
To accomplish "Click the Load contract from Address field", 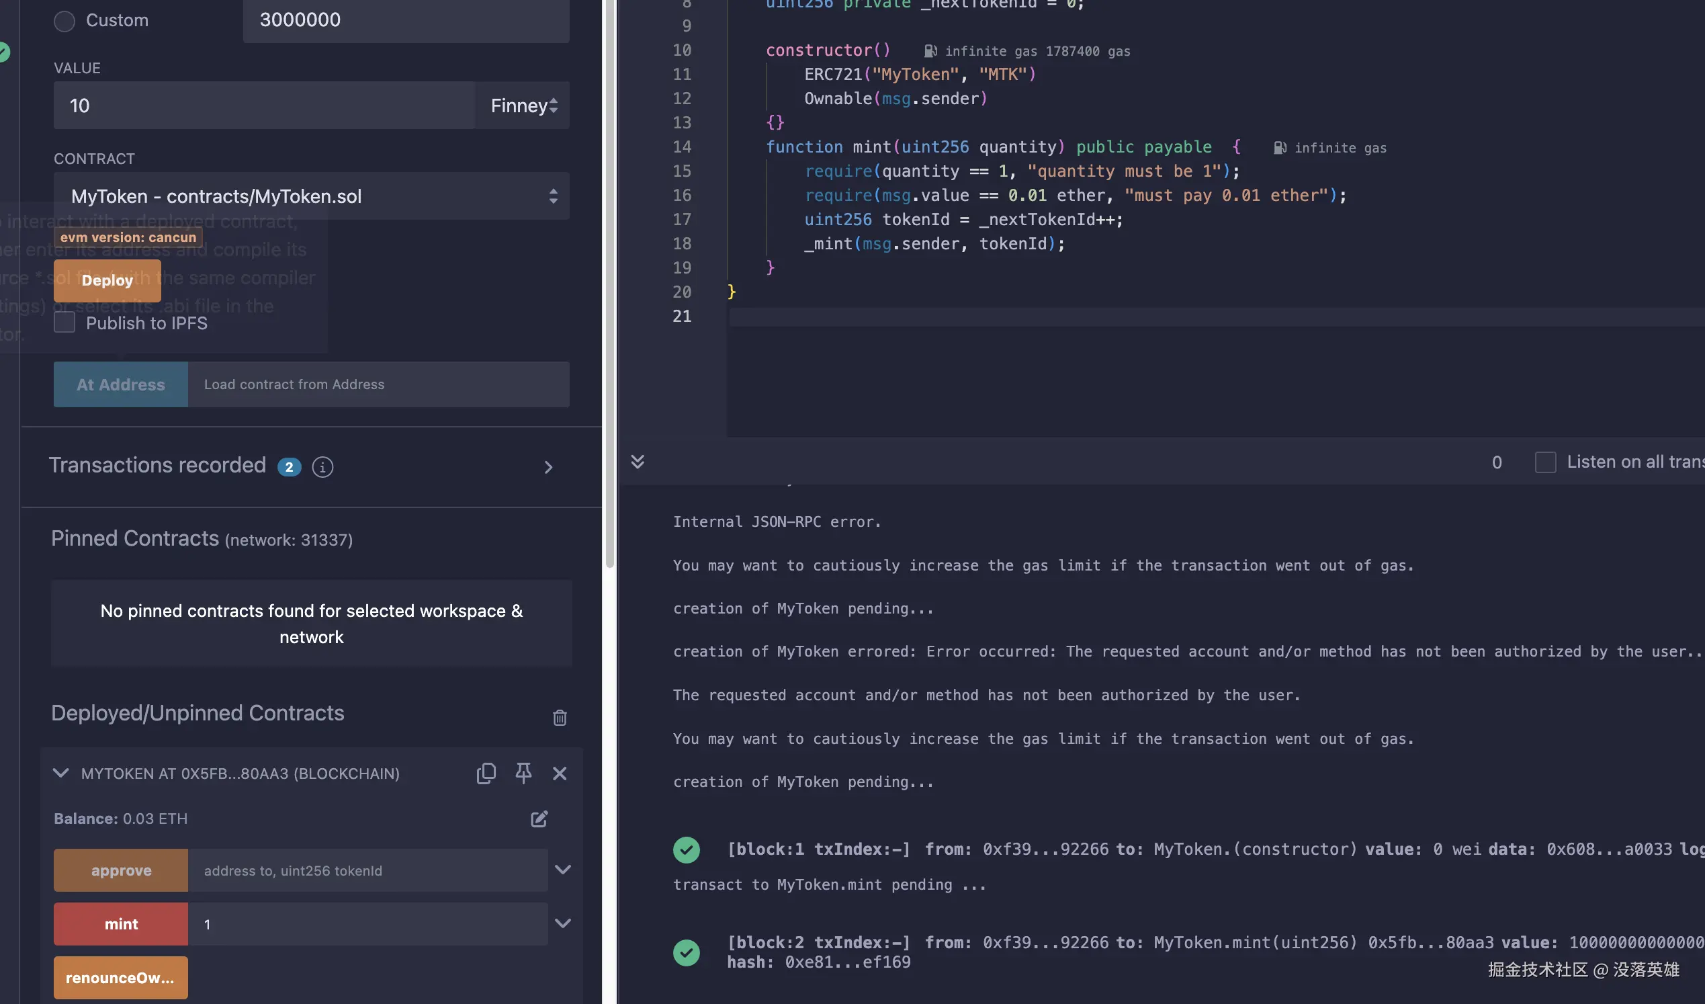I will 378,384.
